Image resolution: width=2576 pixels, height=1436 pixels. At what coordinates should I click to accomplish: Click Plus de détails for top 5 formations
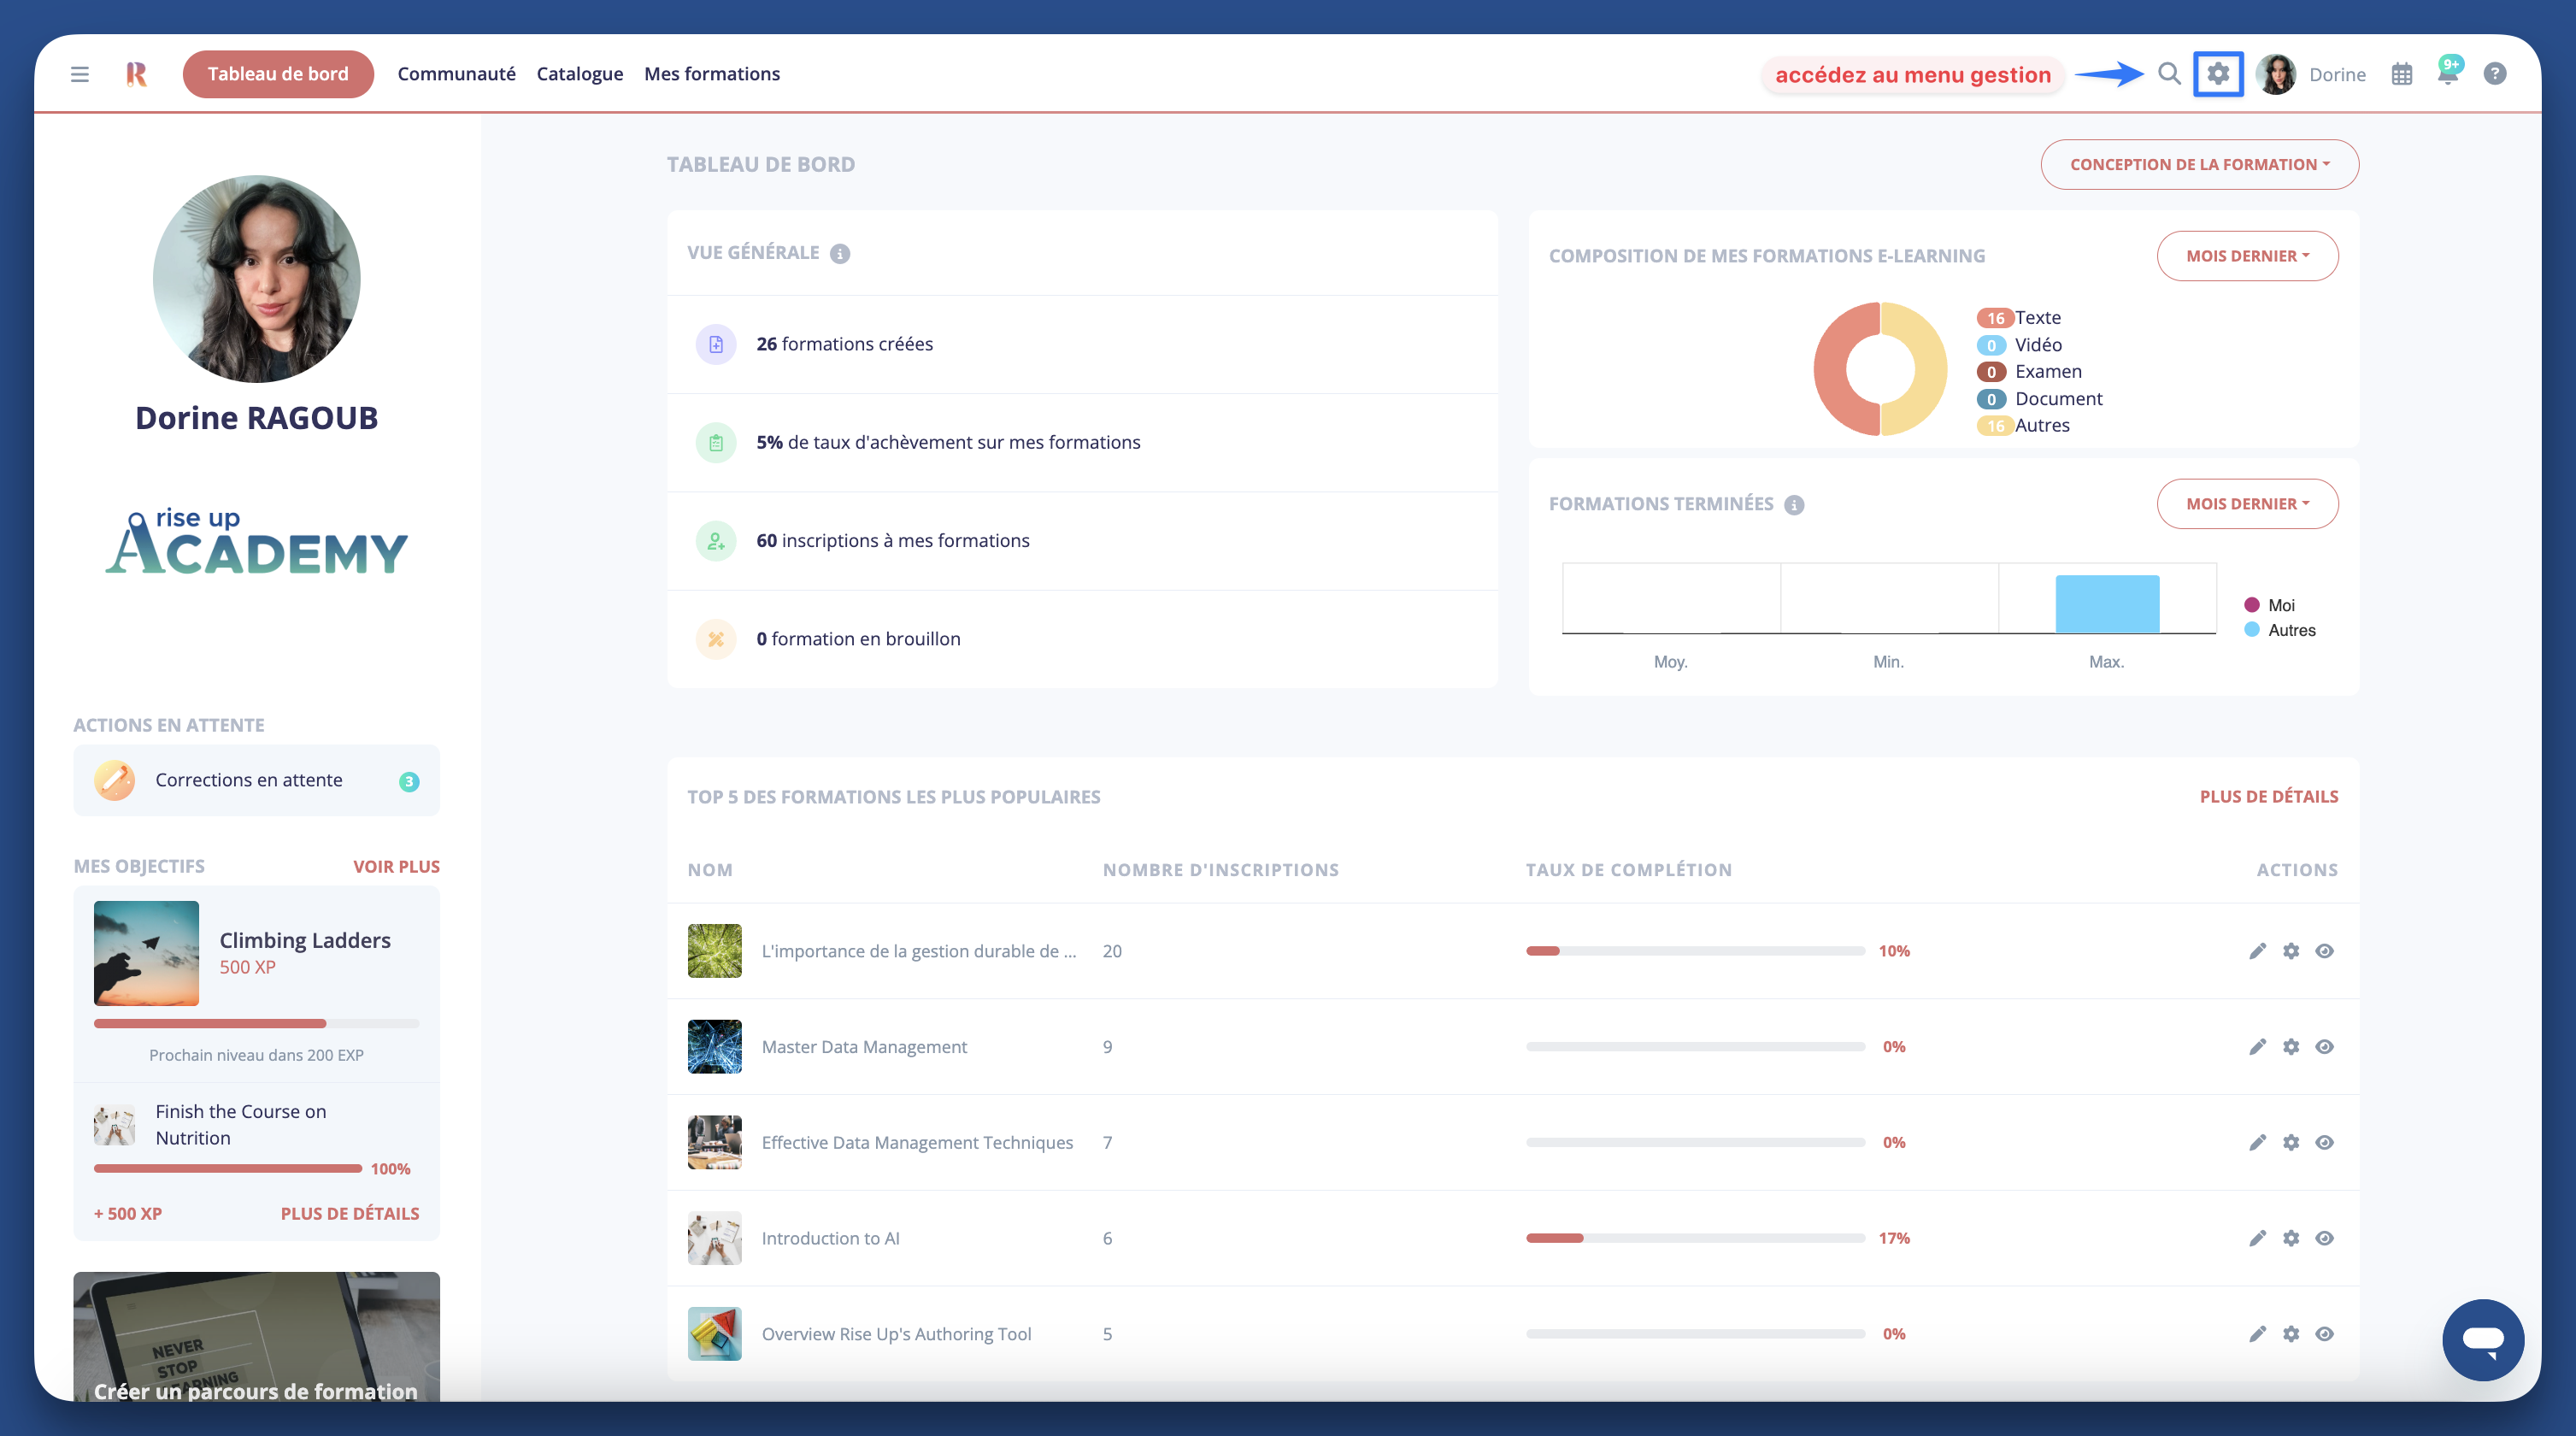[2268, 797]
